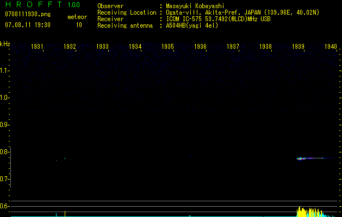Screen dimensions: 342x217
Task: Click the 0.6 kHz frequency label
Action: (x=4, y=206)
